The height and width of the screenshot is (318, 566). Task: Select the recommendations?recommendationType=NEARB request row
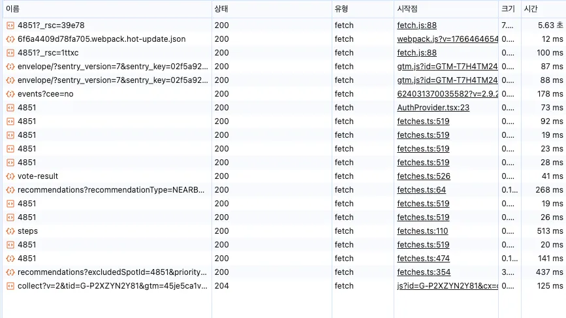[x=111, y=190]
